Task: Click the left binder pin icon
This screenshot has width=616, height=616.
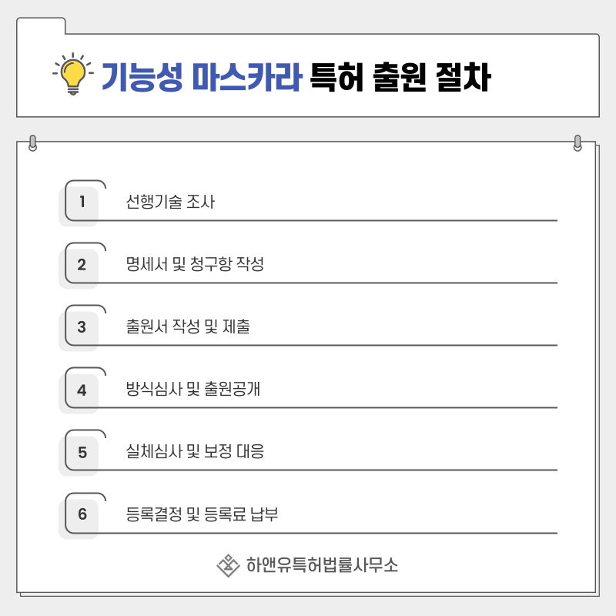Action: pyautogui.click(x=32, y=143)
